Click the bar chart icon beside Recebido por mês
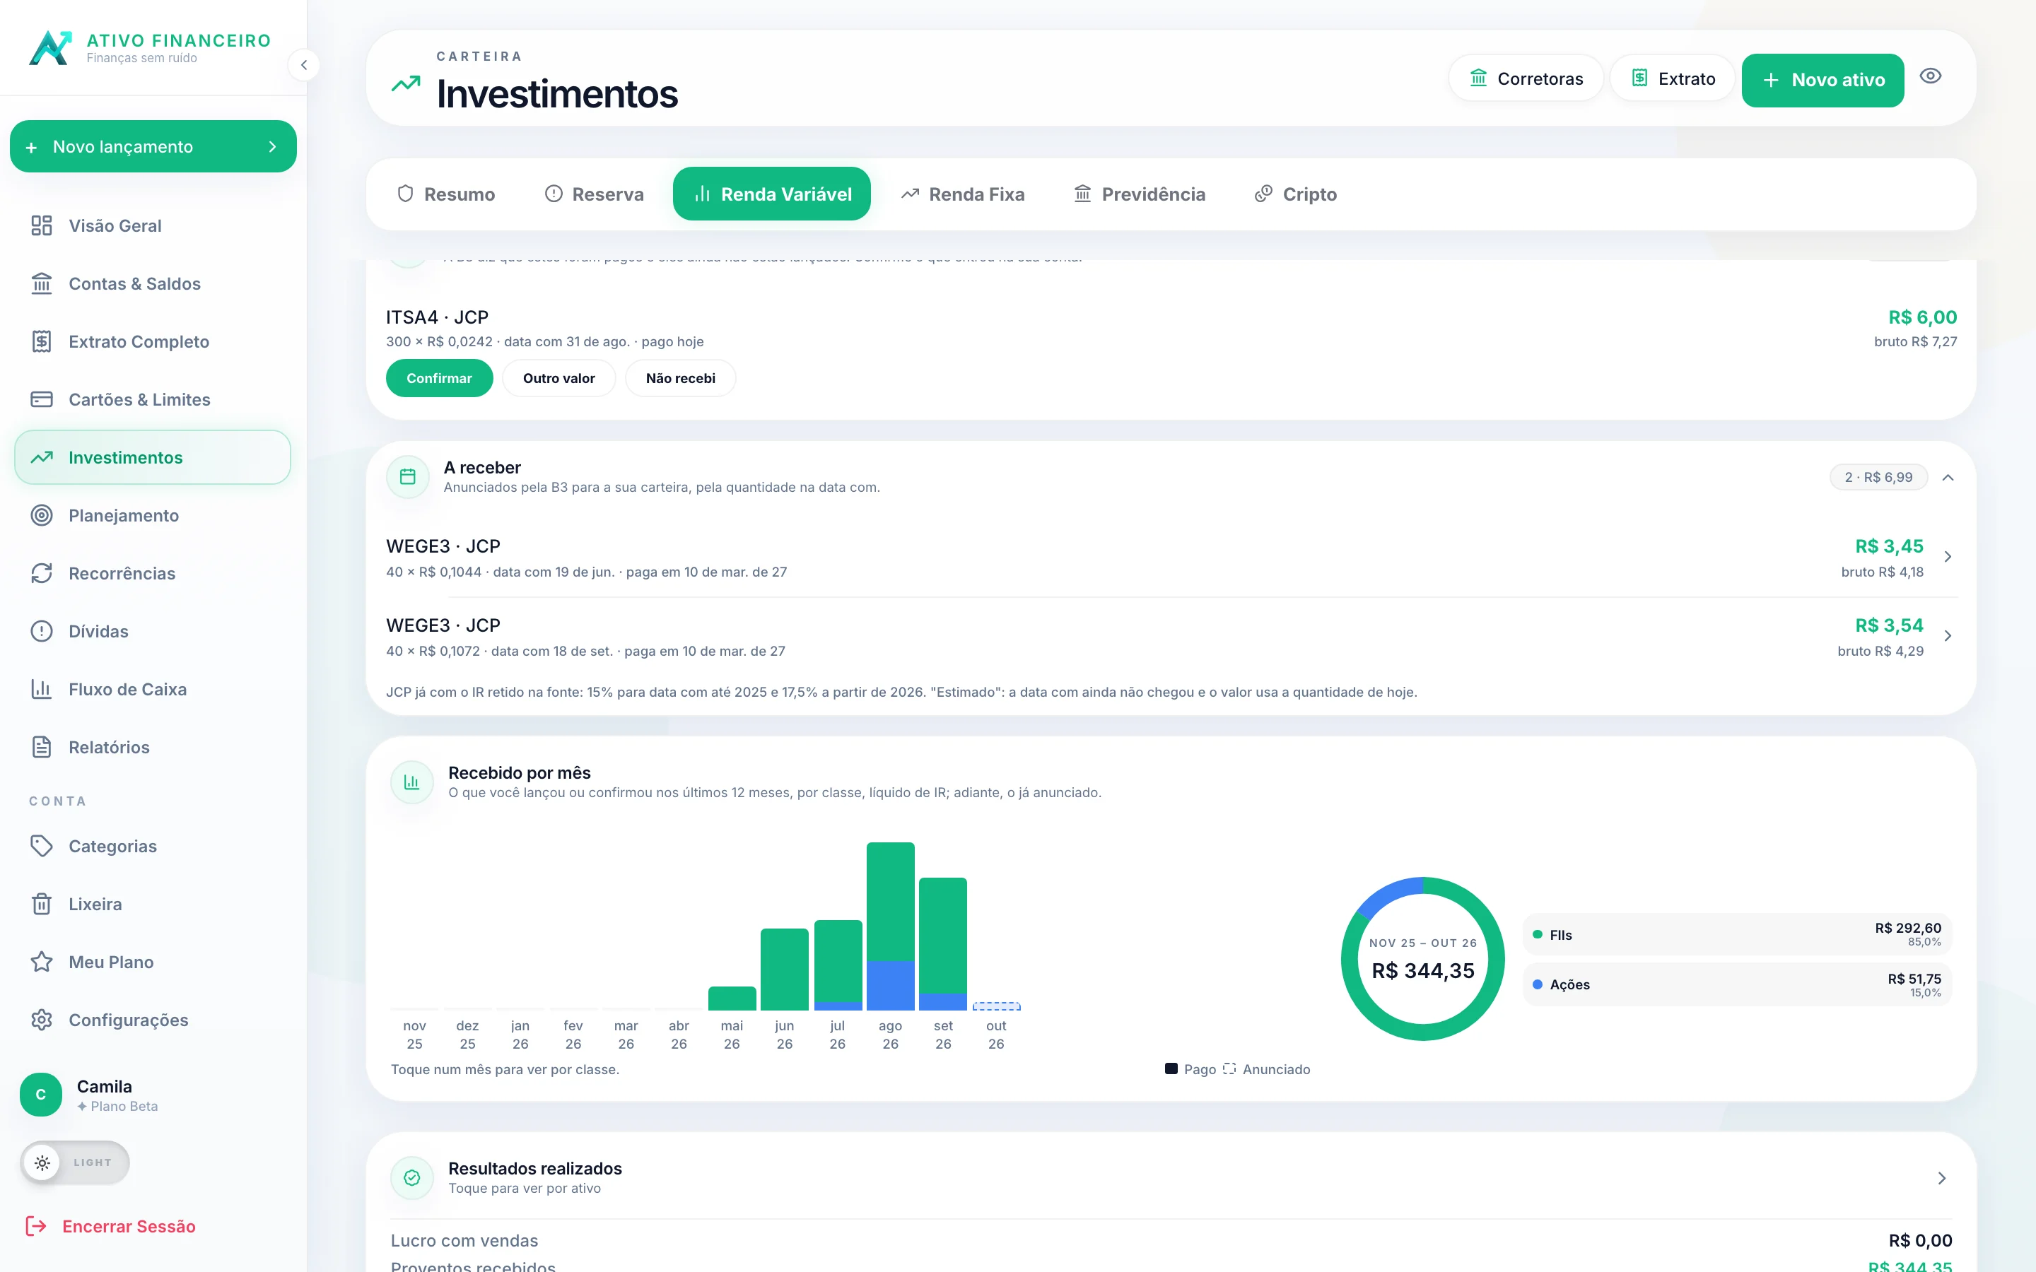Image resolution: width=2036 pixels, height=1272 pixels. (x=412, y=782)
